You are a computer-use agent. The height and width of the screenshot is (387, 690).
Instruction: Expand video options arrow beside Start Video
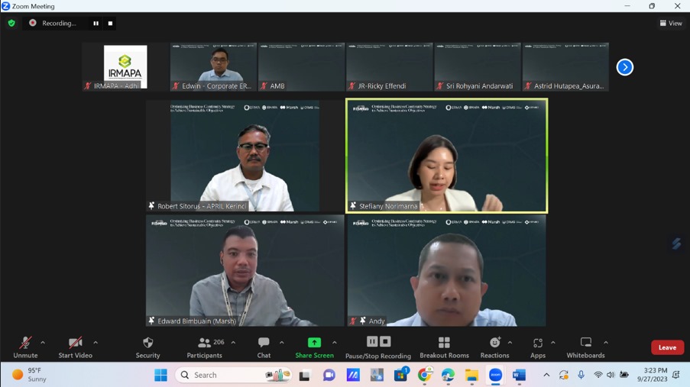[x=96, y=343]
